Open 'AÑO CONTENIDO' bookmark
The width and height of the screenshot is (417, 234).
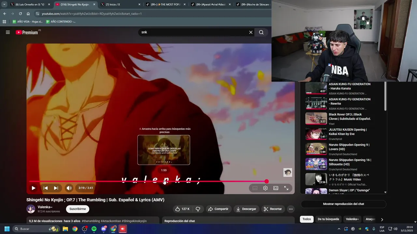pyautogui.click(x=61, y=22)
